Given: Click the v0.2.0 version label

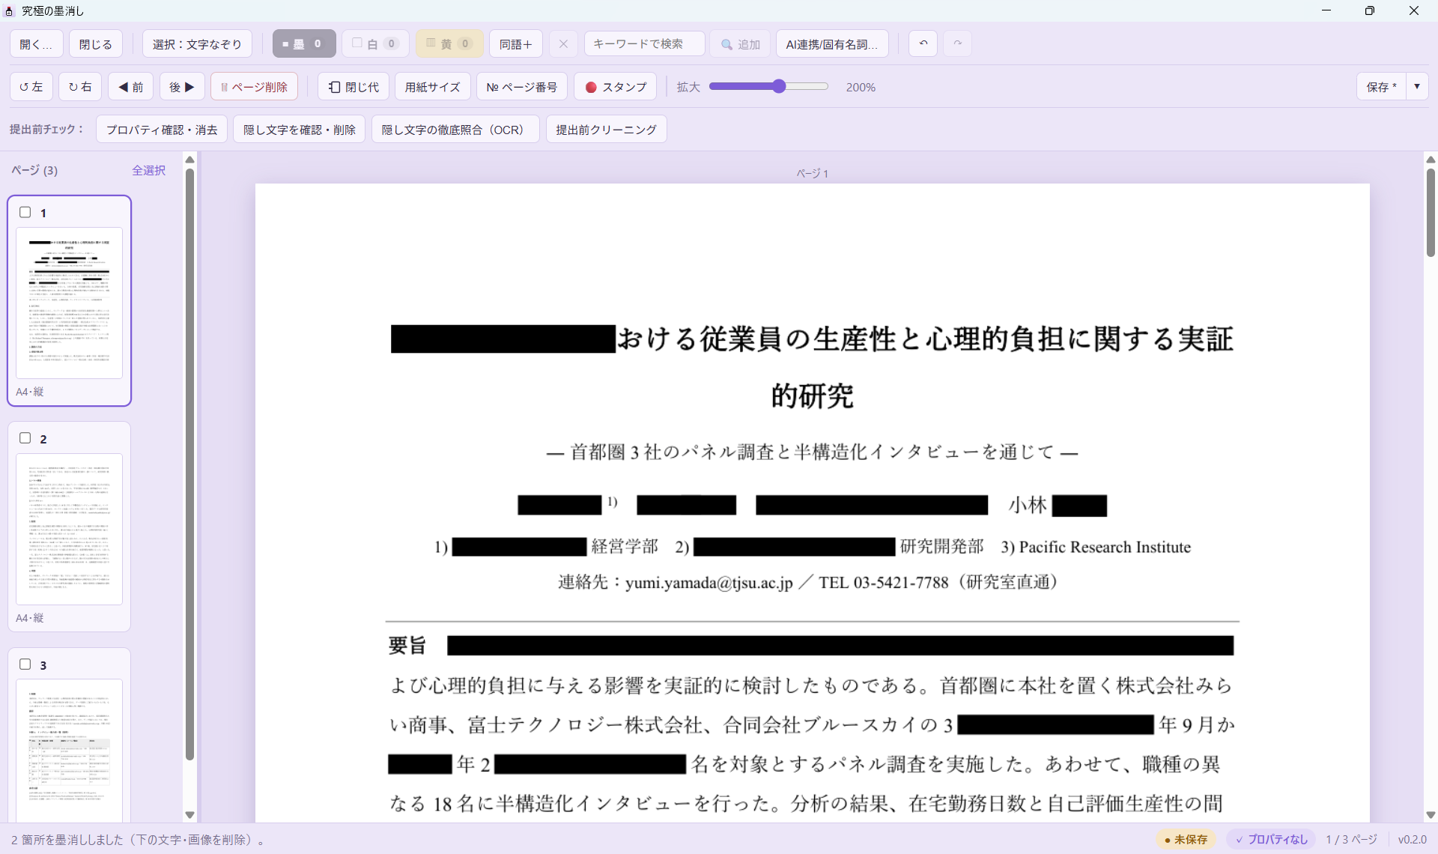Looking at the screenshot, I should (1412, 840).
